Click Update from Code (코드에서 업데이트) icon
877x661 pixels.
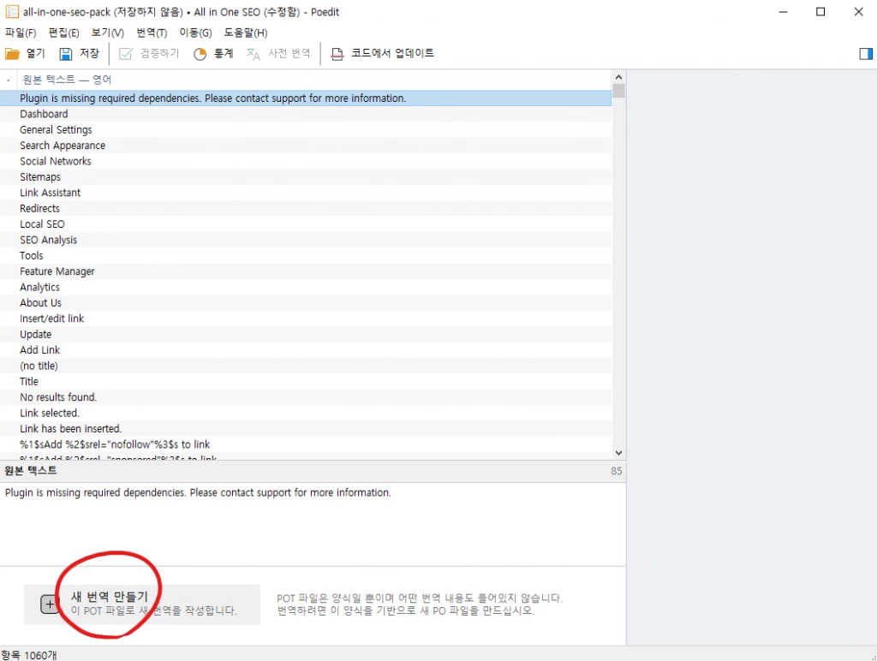click(337, 54)
